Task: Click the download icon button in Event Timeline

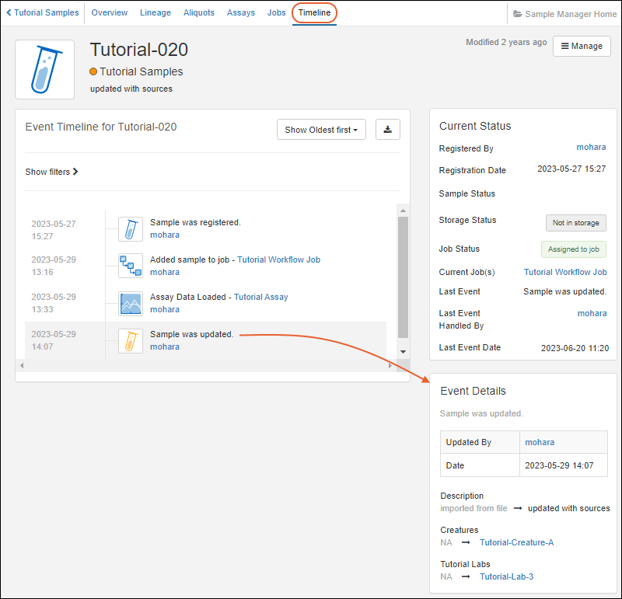Action: 387,130
